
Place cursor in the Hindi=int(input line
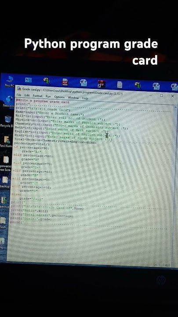pos(63,137)
